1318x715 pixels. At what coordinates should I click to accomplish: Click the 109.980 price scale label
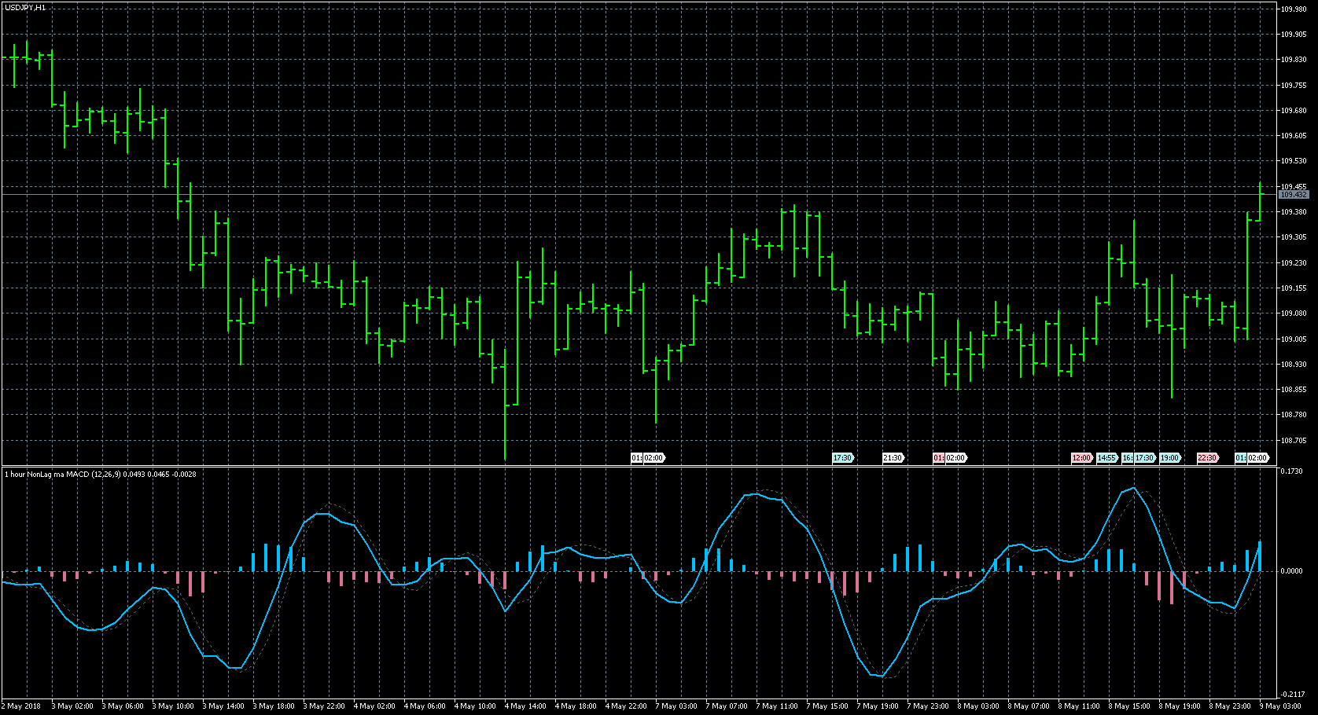1294,9
